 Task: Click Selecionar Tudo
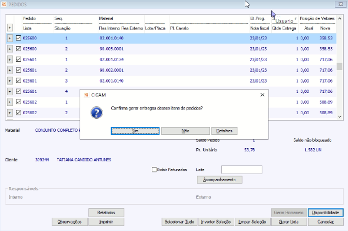(179, 222)
